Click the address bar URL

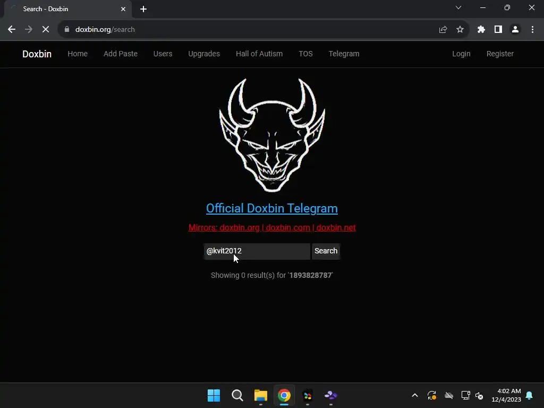[x=105, y=30]
